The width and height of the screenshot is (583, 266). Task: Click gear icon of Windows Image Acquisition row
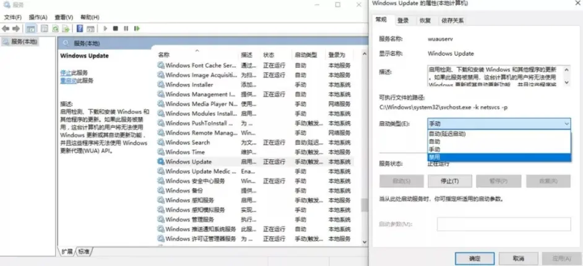tap(161, 75)
